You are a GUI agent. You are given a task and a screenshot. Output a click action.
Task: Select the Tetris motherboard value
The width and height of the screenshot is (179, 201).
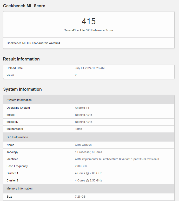(x=78, y=129)
